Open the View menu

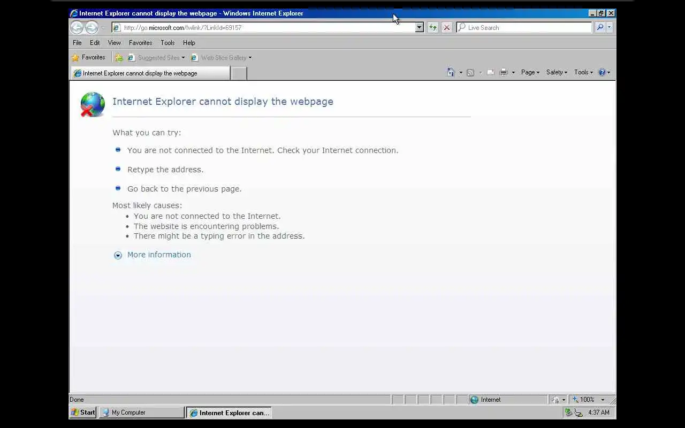(114, 43)
